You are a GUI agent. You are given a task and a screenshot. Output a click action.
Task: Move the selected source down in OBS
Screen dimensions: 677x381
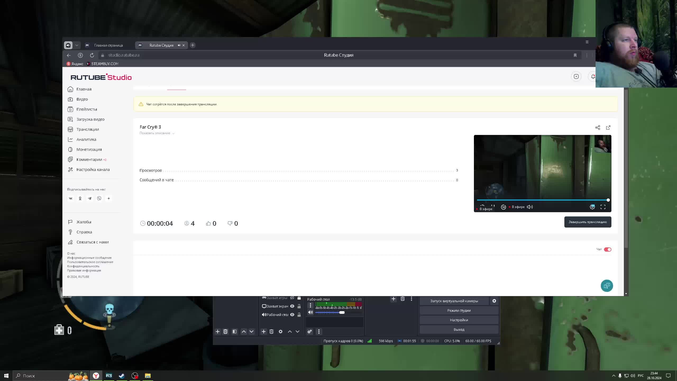click(x=298, y=332)
